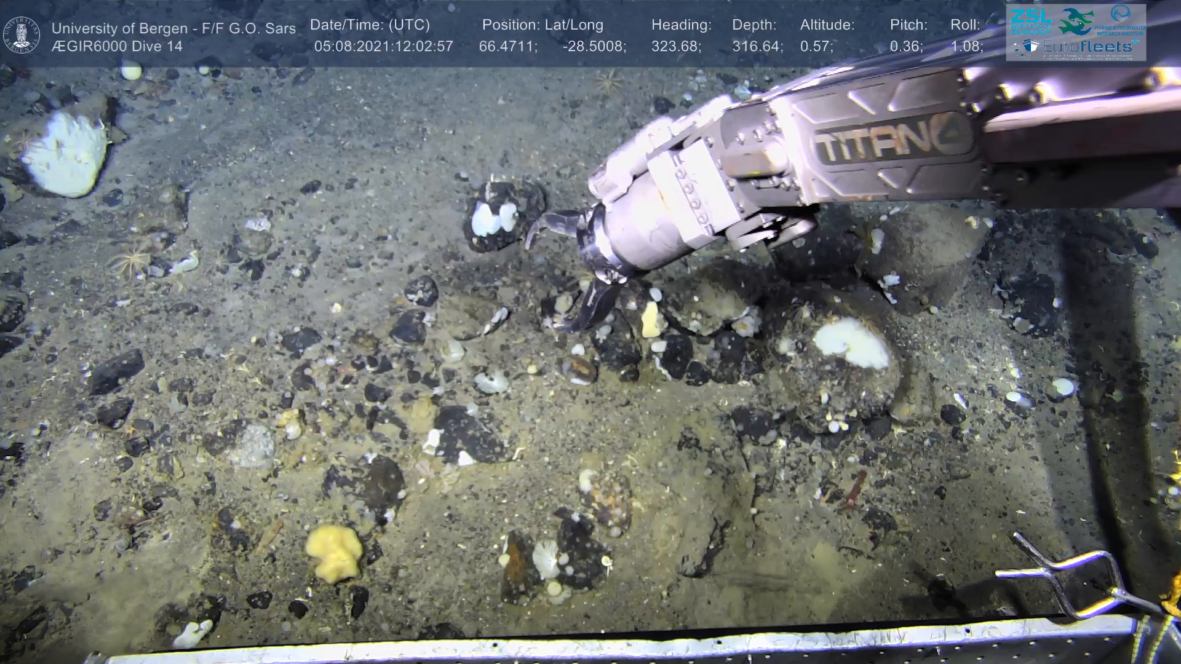Click the Marine & Freshwater Research Institute logo
1181x664 pixels.
(1121, 20)
